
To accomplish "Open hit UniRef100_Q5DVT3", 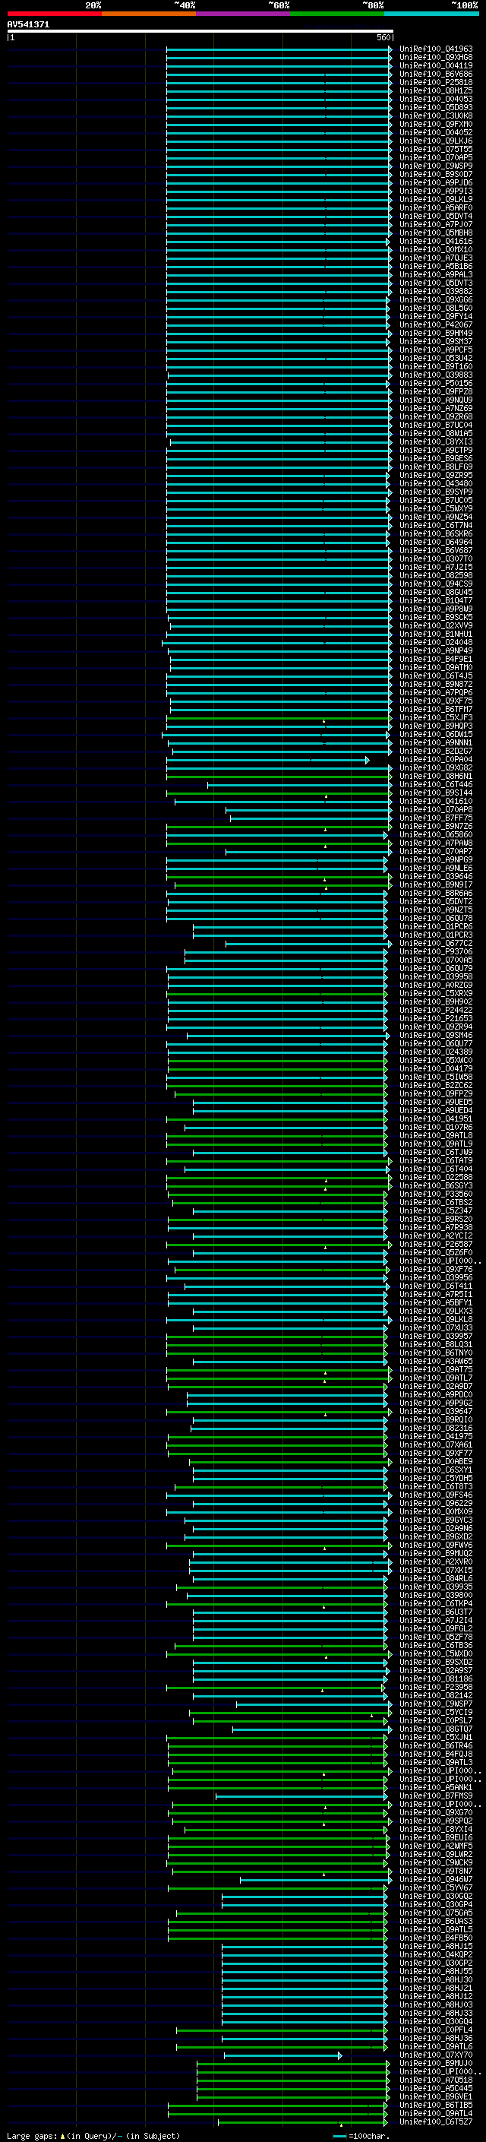I will point(436,283).
